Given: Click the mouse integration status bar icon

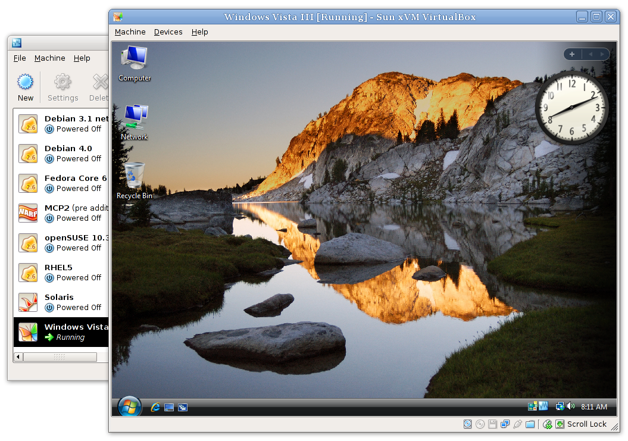Looking at the screenshot, I should 548,424.
